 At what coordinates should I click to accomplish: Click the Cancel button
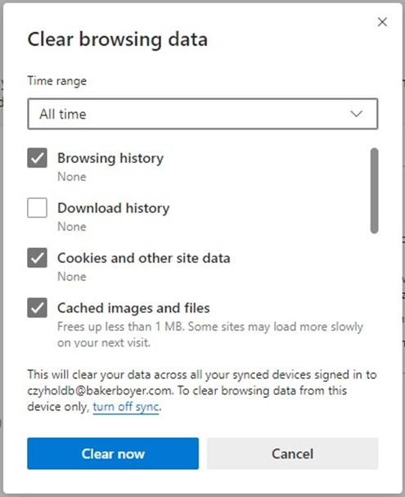(x=293, y=454)
